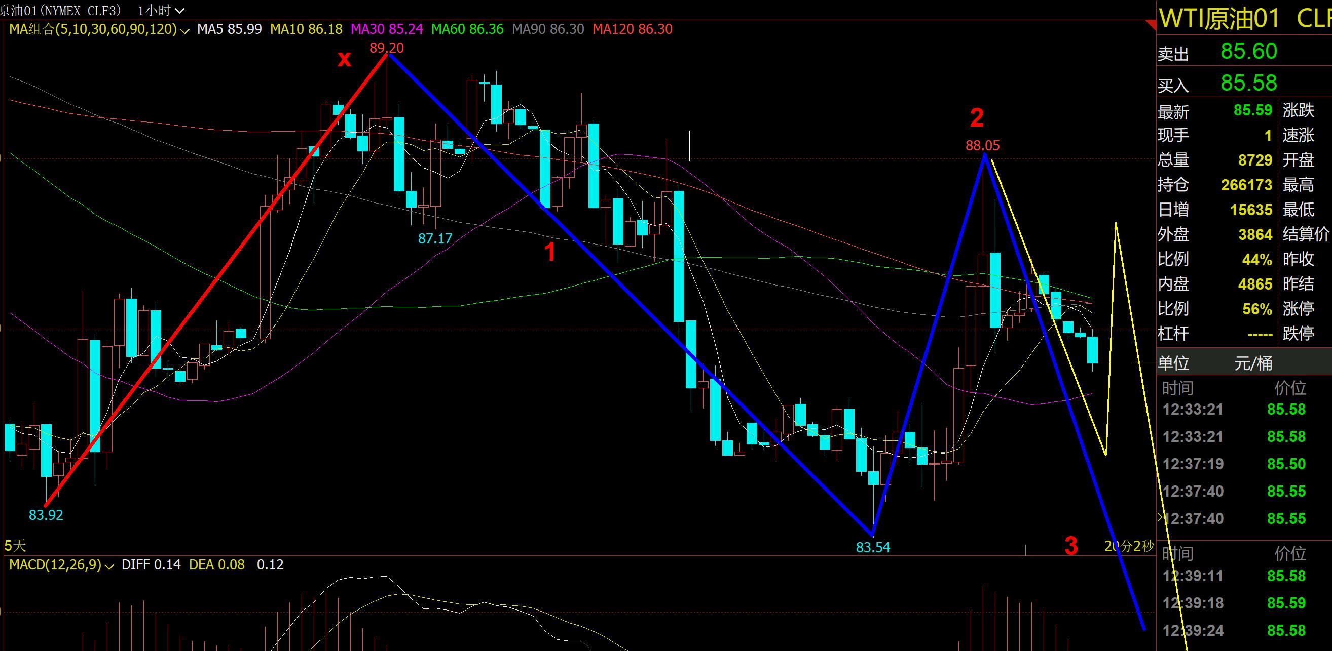Screen dimensions: 1332x651
Task: Click the 5天 range label
Action: [x=15, y=545]
